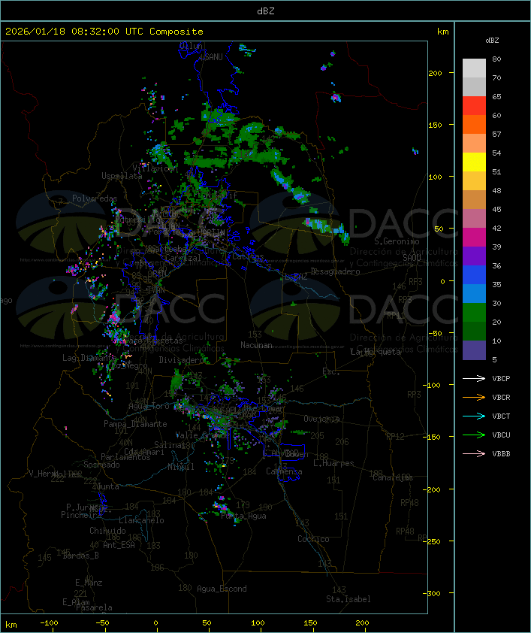The width and height of the screenshot is (531, 633).
Task: Click the dBZ title at the top
Action: click(265, 11)
